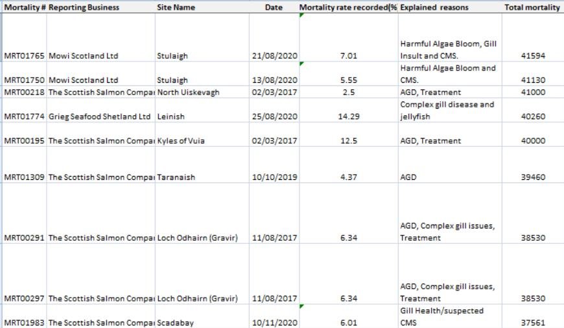
Task: Select the mortality ID cell MRT00297
Action: pos(24,298)
